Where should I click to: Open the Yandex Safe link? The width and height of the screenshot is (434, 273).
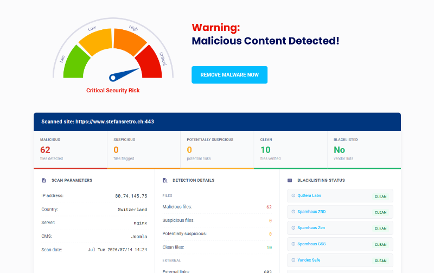pyautogui.click(x=309, y=260)
